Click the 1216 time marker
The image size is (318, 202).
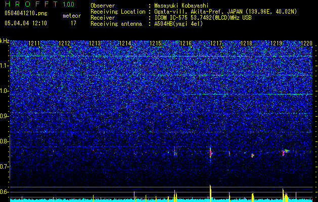[186, 43]
